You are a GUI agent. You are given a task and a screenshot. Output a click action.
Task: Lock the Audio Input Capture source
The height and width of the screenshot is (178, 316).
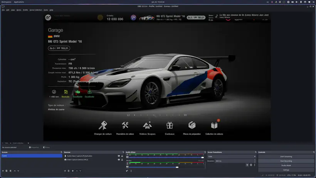(x=122, y=156)
